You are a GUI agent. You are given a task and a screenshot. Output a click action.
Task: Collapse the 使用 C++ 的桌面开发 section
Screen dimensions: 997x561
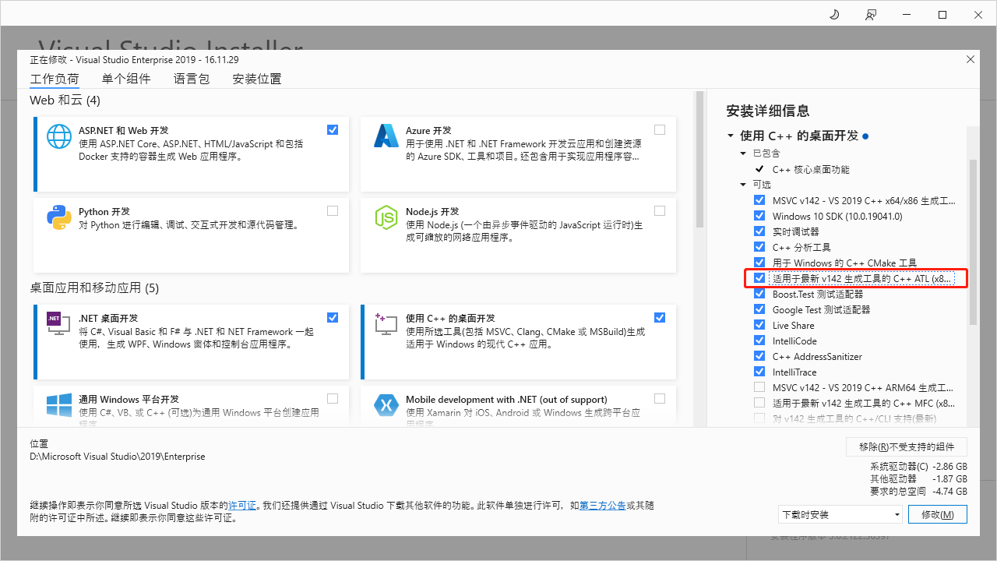(731, 136)
